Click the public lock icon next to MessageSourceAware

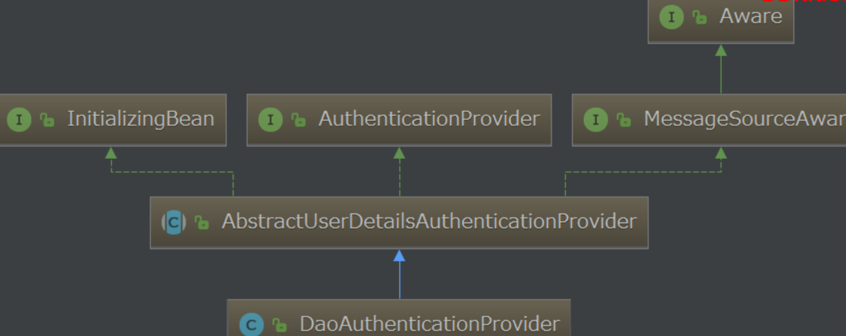pyautogui.click(x=624, y=120)
